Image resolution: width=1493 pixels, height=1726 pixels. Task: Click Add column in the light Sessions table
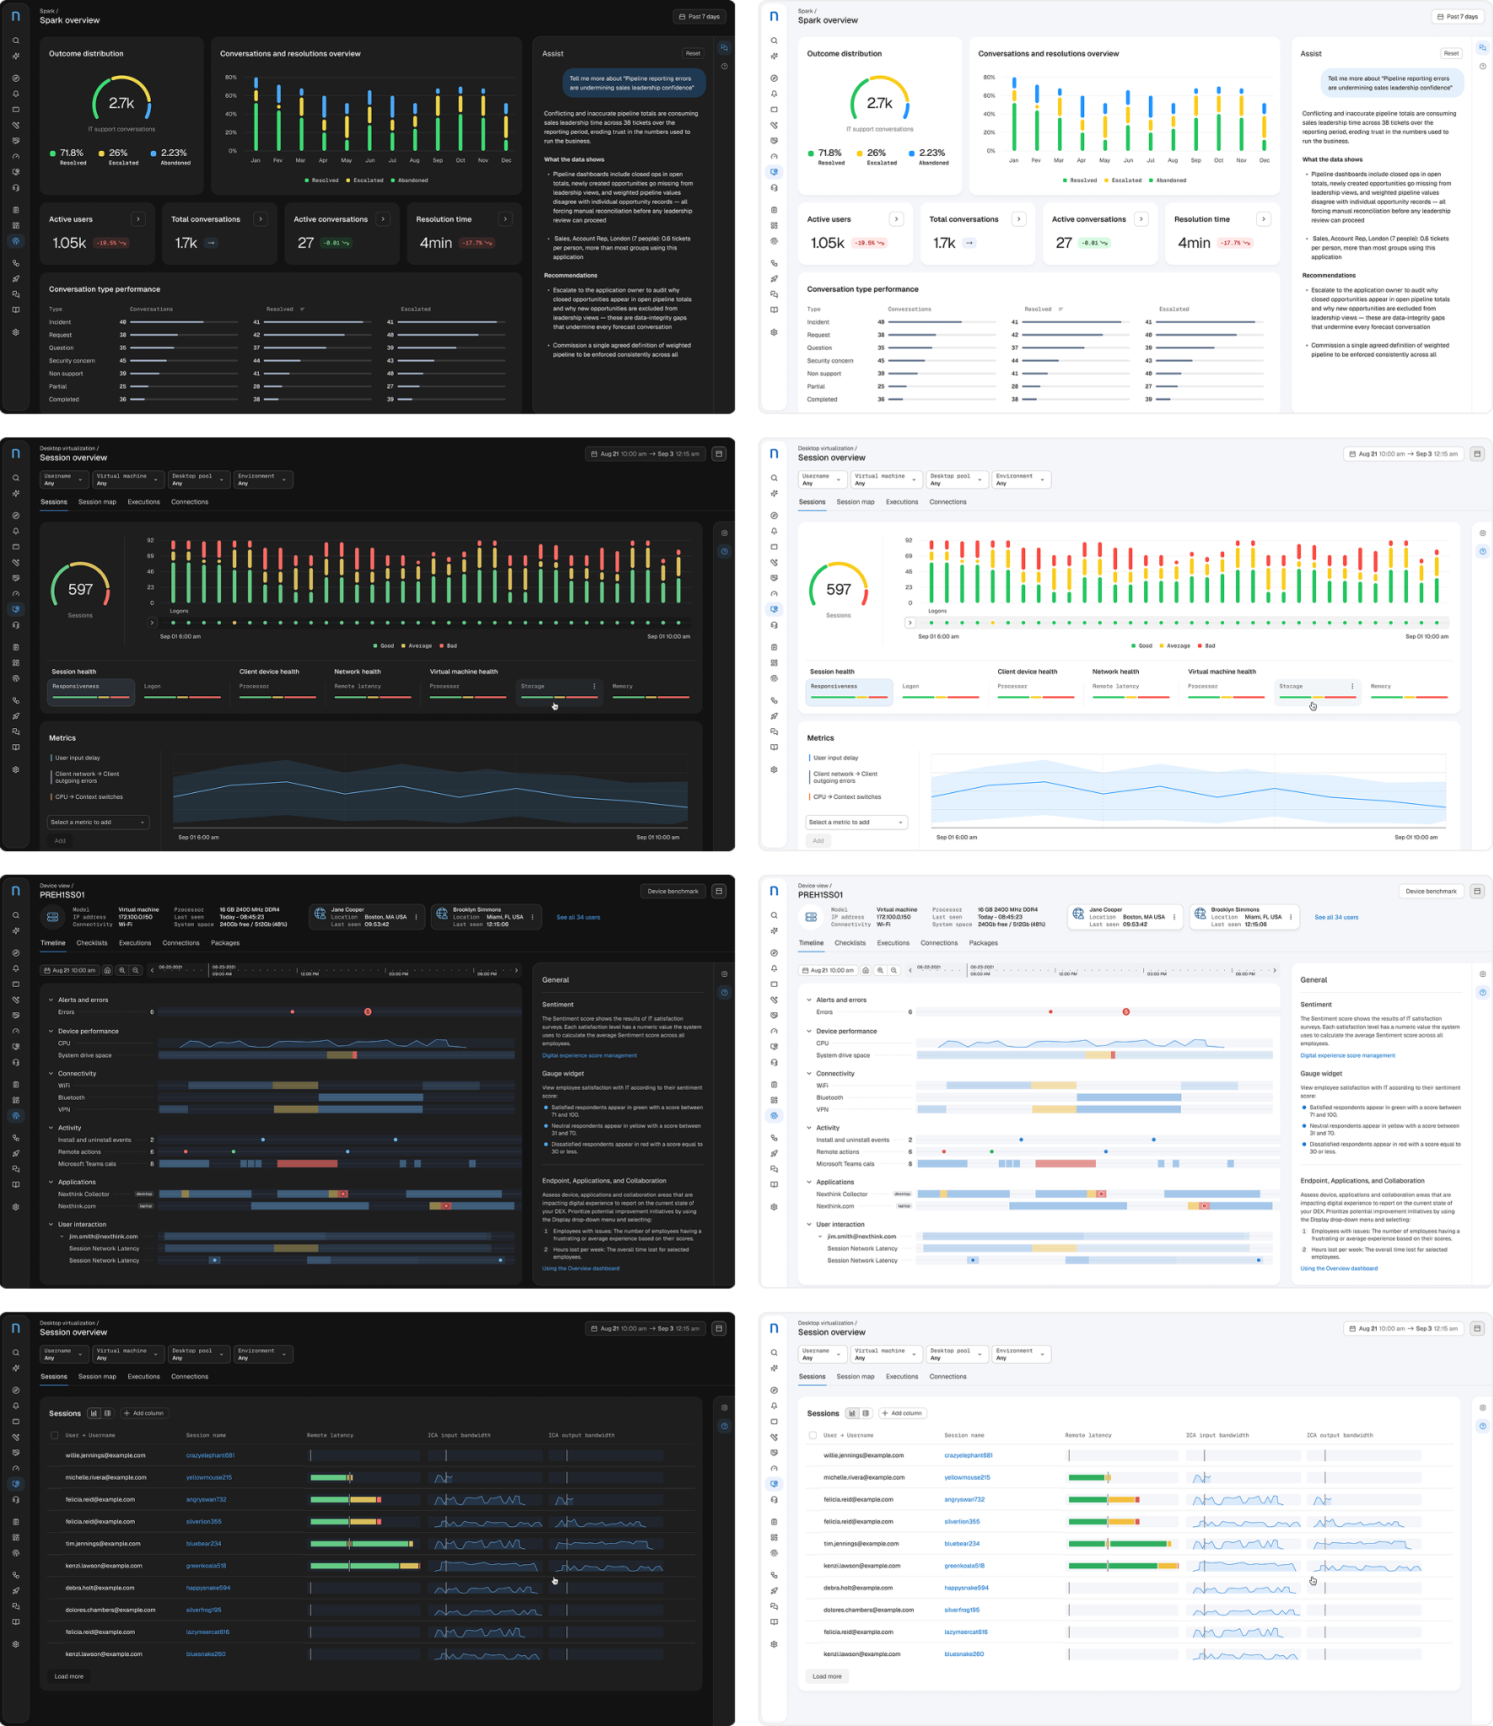point(902,1413)
